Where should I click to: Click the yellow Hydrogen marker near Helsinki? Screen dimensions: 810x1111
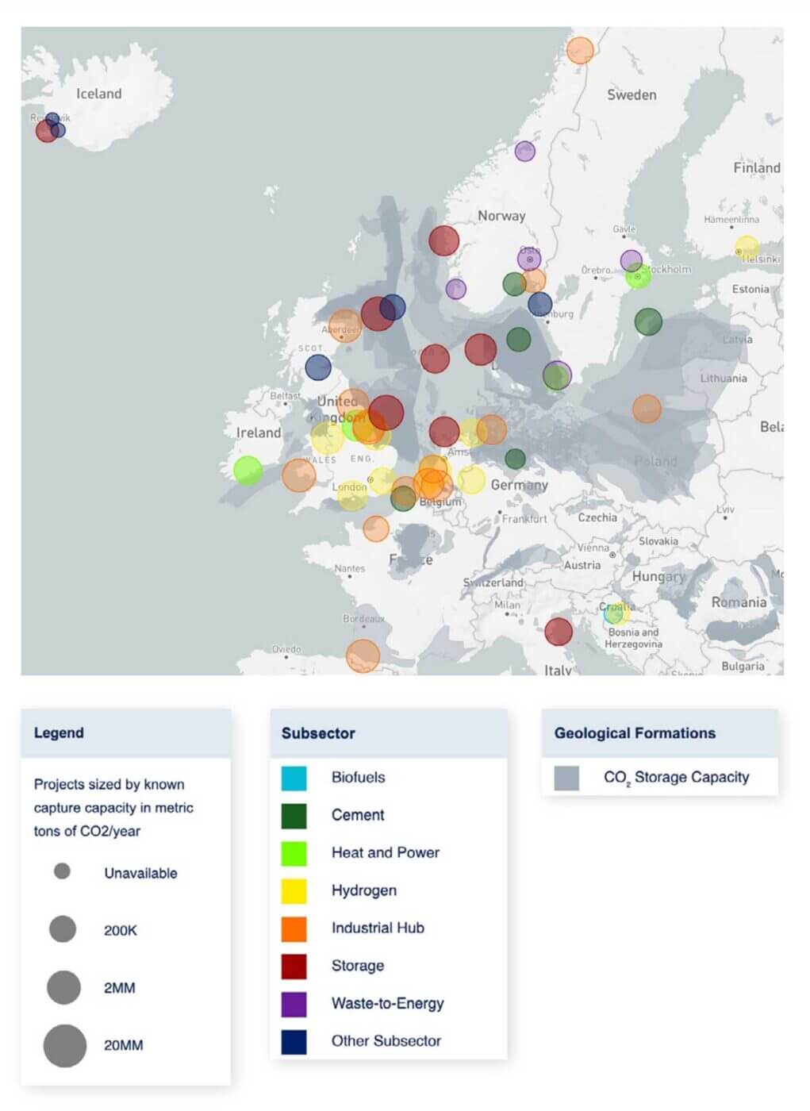click(747, 248)
